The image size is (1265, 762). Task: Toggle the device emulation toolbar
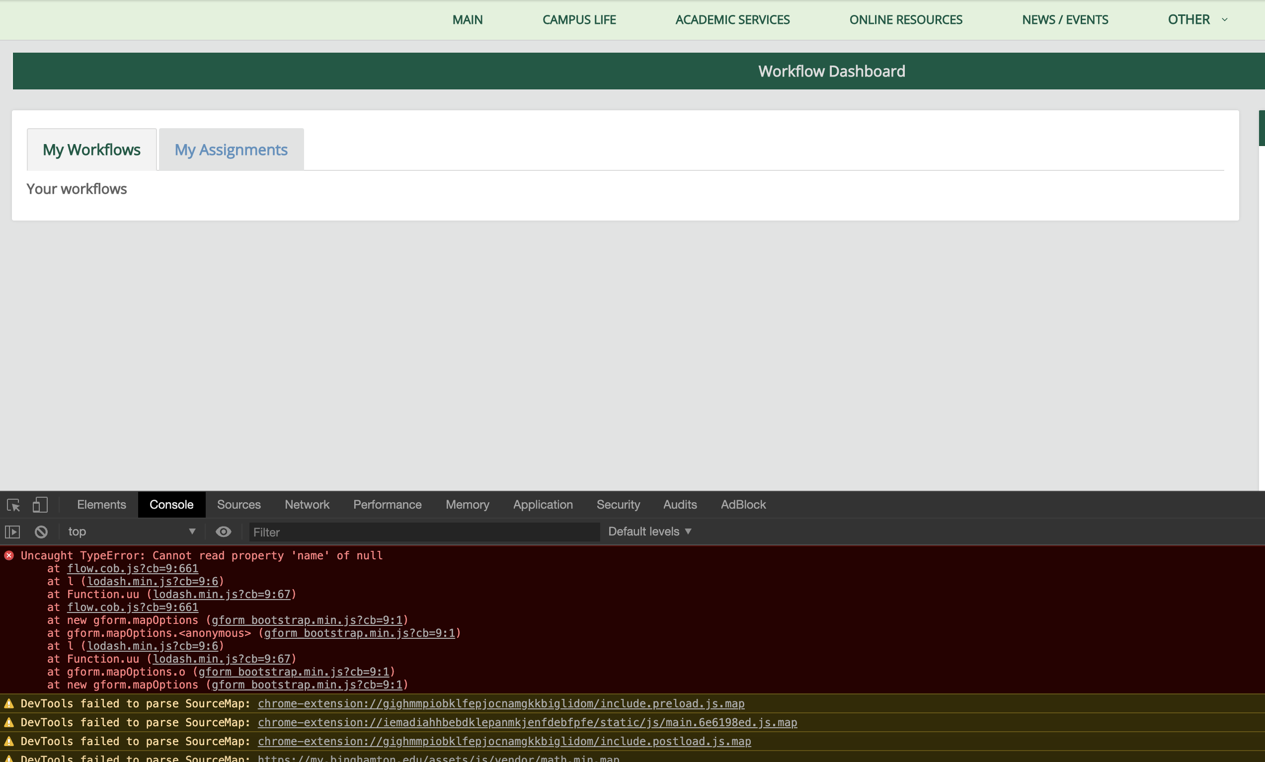click(40, 505)
